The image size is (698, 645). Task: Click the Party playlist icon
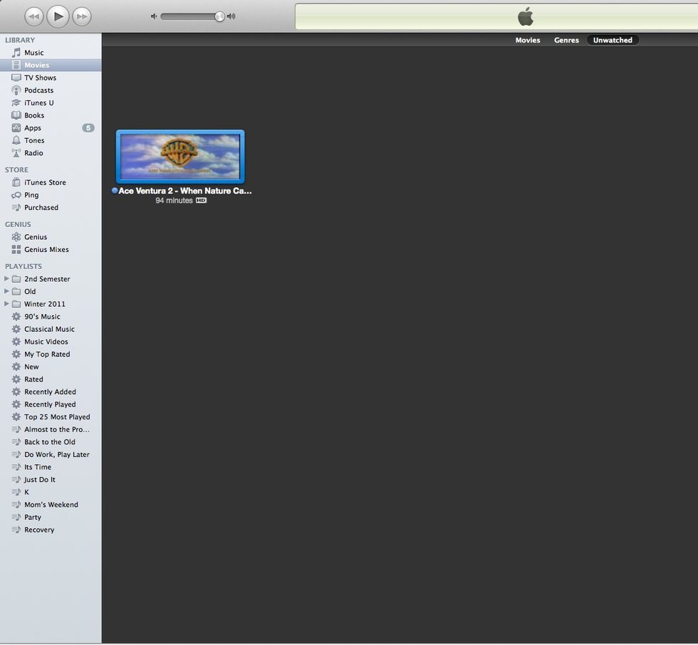pyautogui.click(x=16, y=518)
